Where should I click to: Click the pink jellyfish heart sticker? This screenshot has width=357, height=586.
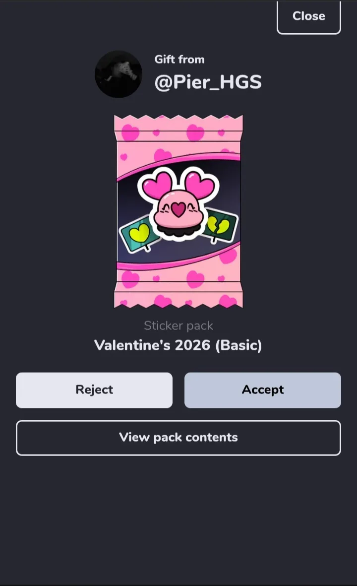(178, 203)
